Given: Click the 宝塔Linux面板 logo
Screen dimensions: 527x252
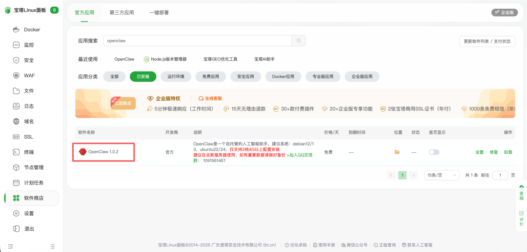Looking at the screenshot, I should [7, 10].
